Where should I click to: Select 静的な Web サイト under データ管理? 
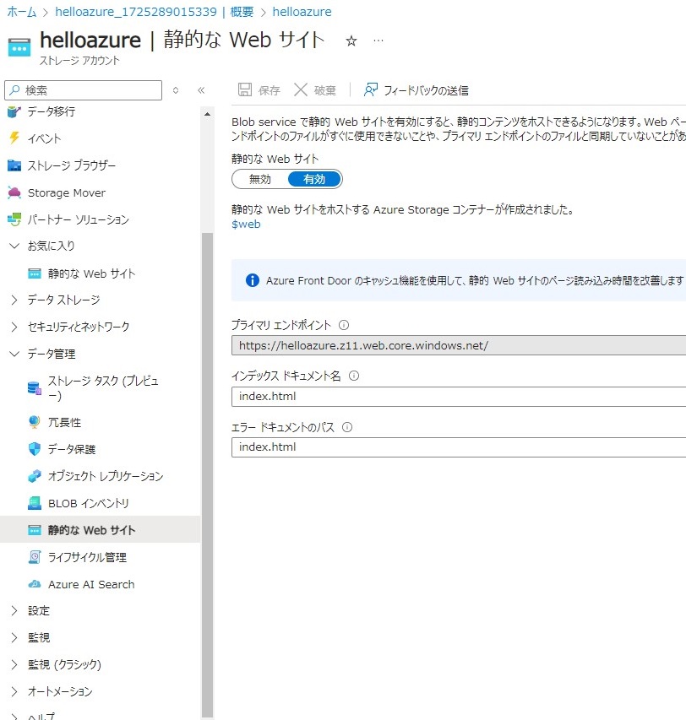101,530
